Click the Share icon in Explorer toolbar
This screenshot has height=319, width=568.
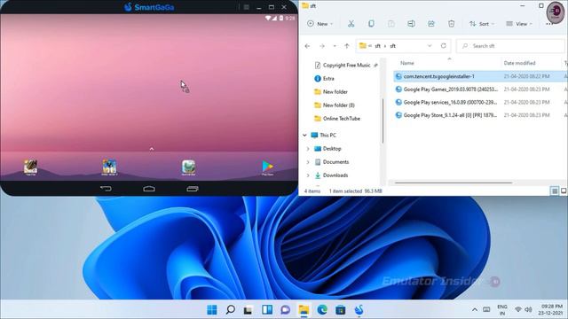tap(431, 24)
